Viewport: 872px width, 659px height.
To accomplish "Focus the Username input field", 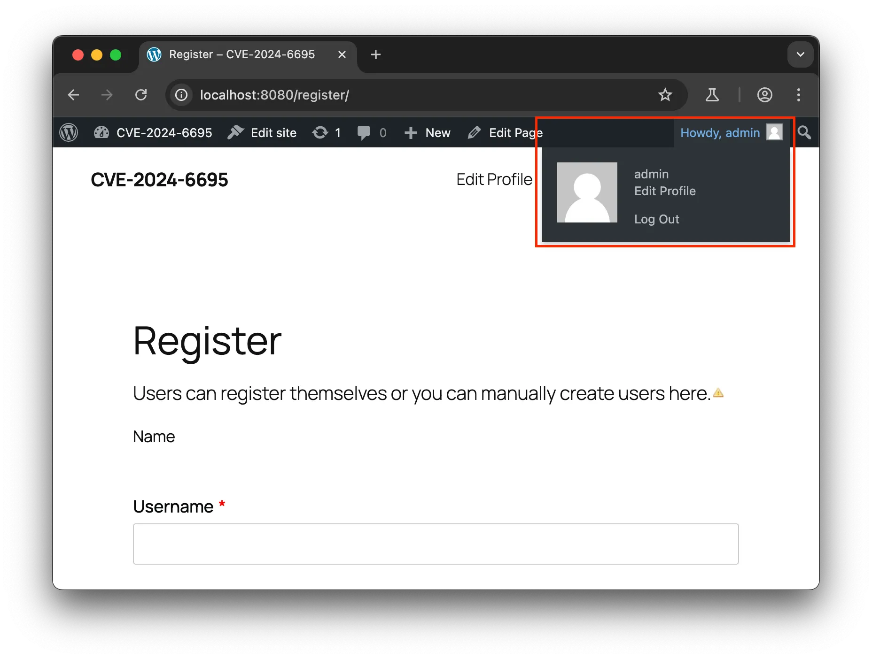I will pos(436,544).
